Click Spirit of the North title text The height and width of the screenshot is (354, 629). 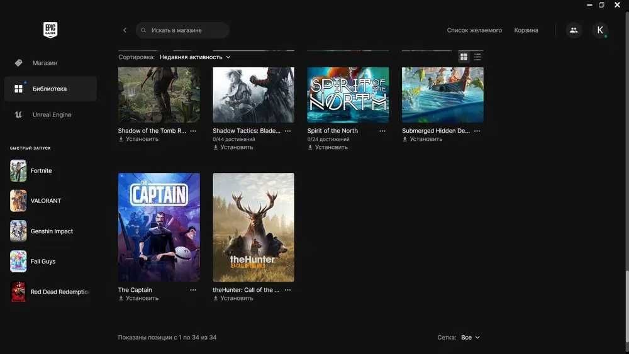coord(333,131)
